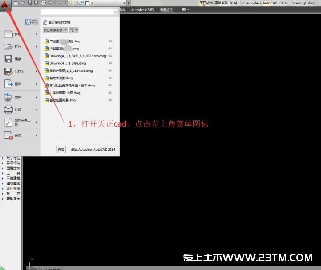This screenshot has height=270, width=321.
Task: Click the Undo arrow icon in quick access toolbar
Action: (50, 3)
